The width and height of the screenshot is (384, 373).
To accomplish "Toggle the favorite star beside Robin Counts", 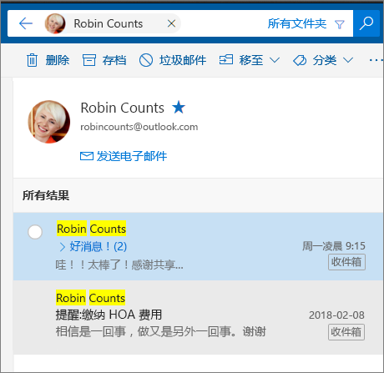I will click(x=179, y=108).
